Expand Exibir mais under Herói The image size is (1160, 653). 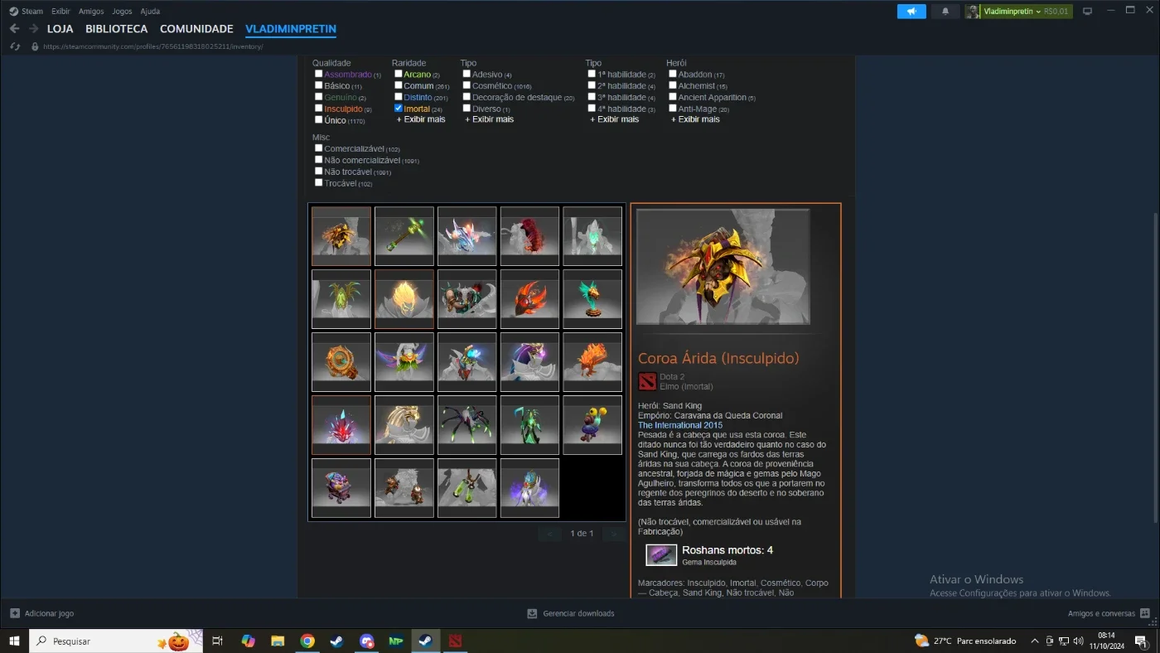[695, 119]
